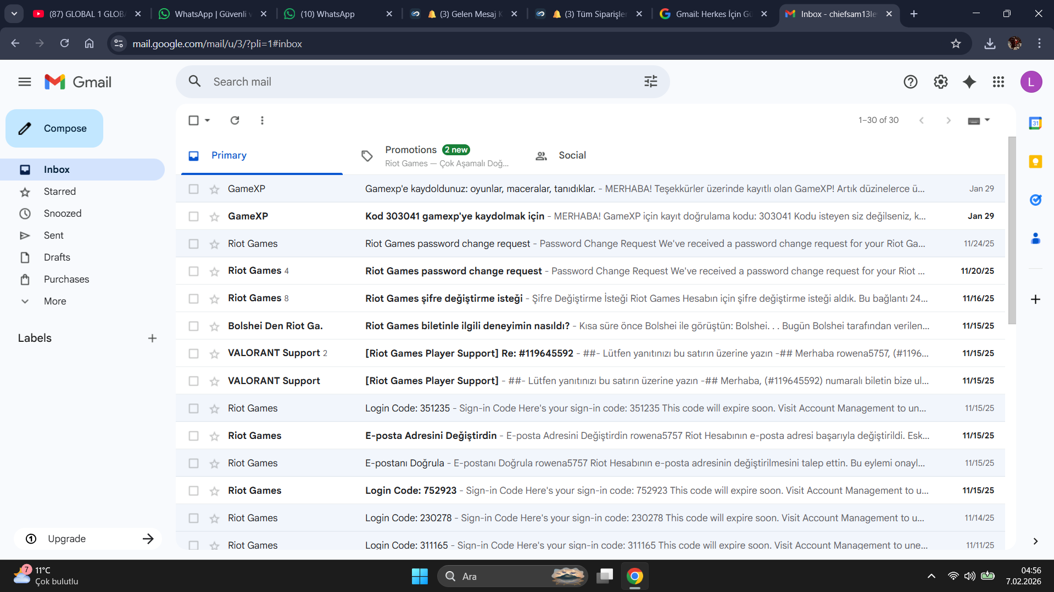The height and width of the screenshot is (592, 1054).
Task: Open the Gemini sparkle assistant
Action: tap(969, 82)
